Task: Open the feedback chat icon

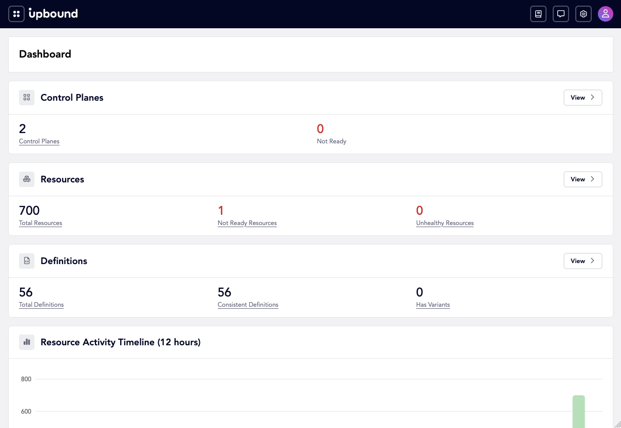Action: [561, 14]
